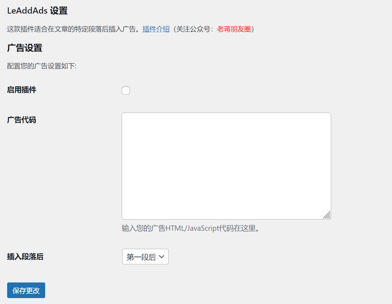Click the hint 输入您的广告HTML/JavaScript代码在这里

(x=190, y=228)
